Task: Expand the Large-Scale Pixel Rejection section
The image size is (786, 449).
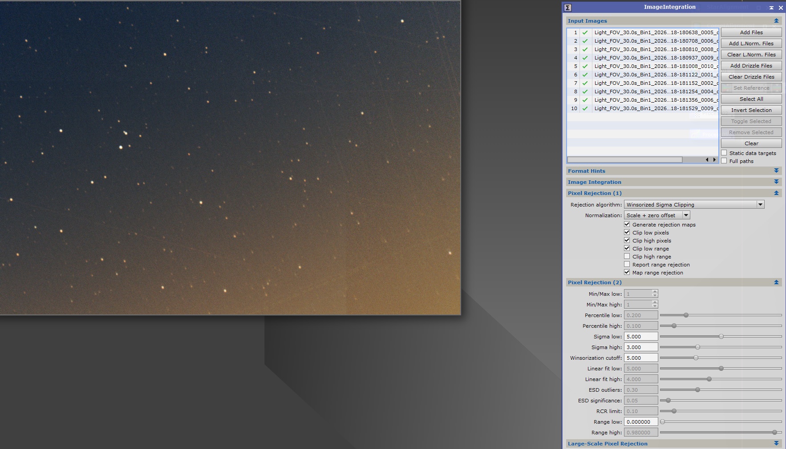Action: click(x=776, y=443)
